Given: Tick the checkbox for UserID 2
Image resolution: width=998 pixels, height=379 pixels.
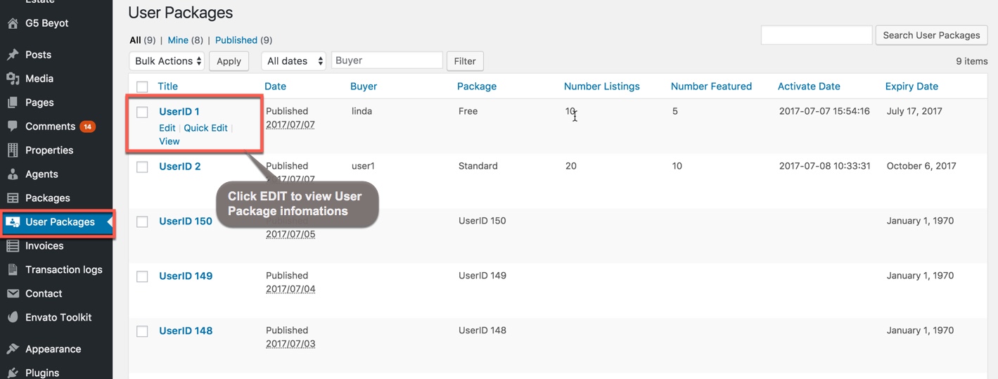Looking at the screenshot, I should (x=142, y=167).
